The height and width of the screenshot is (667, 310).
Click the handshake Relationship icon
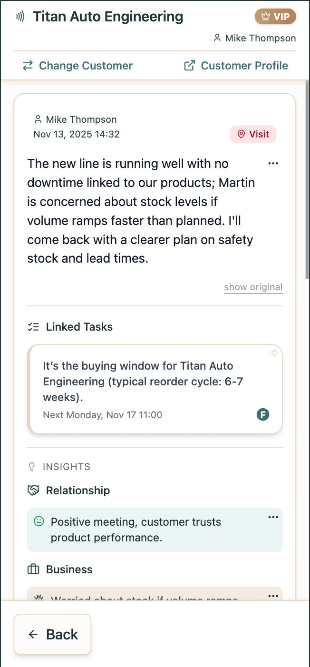click(x=33, y=490)
